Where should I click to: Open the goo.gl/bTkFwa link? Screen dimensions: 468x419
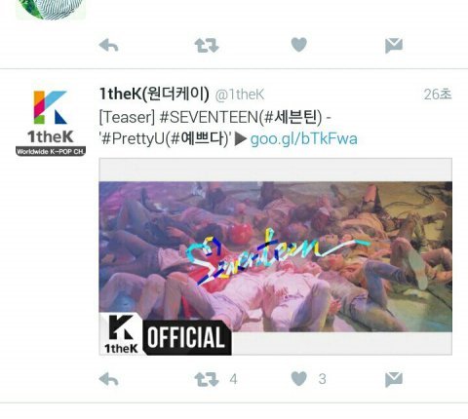[x=303, y=139]
